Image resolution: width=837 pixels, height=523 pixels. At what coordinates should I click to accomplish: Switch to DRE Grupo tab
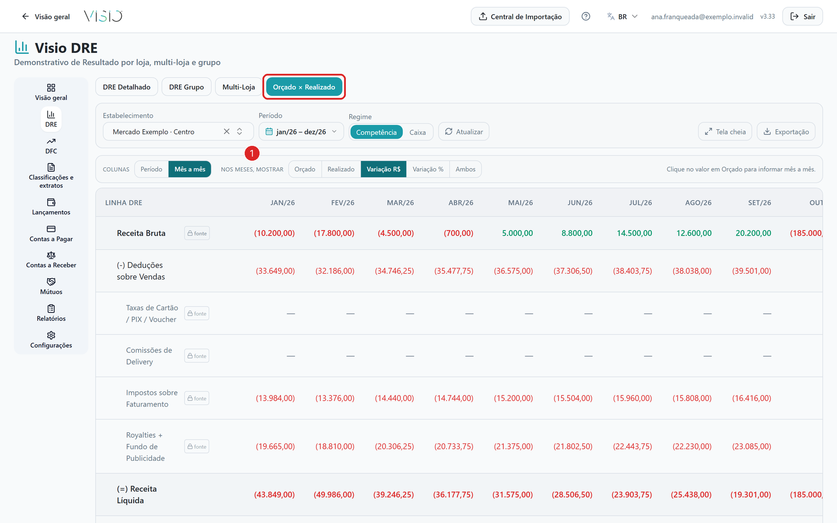point(187,87)
